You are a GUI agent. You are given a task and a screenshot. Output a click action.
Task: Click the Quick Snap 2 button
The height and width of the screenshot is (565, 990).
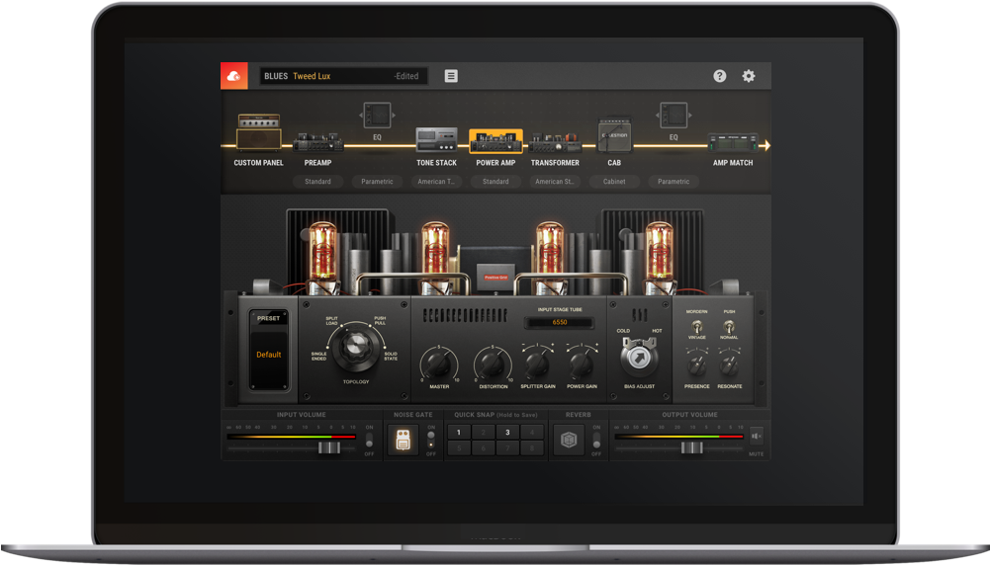484,432
